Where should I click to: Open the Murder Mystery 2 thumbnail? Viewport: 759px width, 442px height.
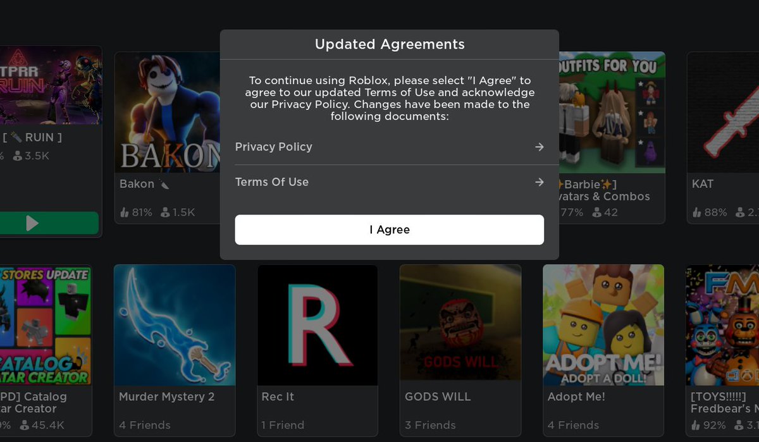pyautogui.click(x=175, y=325)
